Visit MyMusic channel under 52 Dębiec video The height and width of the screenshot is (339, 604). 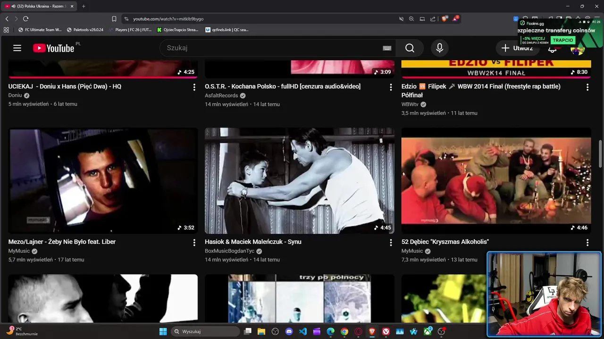pyautogui.click(x=412, y=251)
